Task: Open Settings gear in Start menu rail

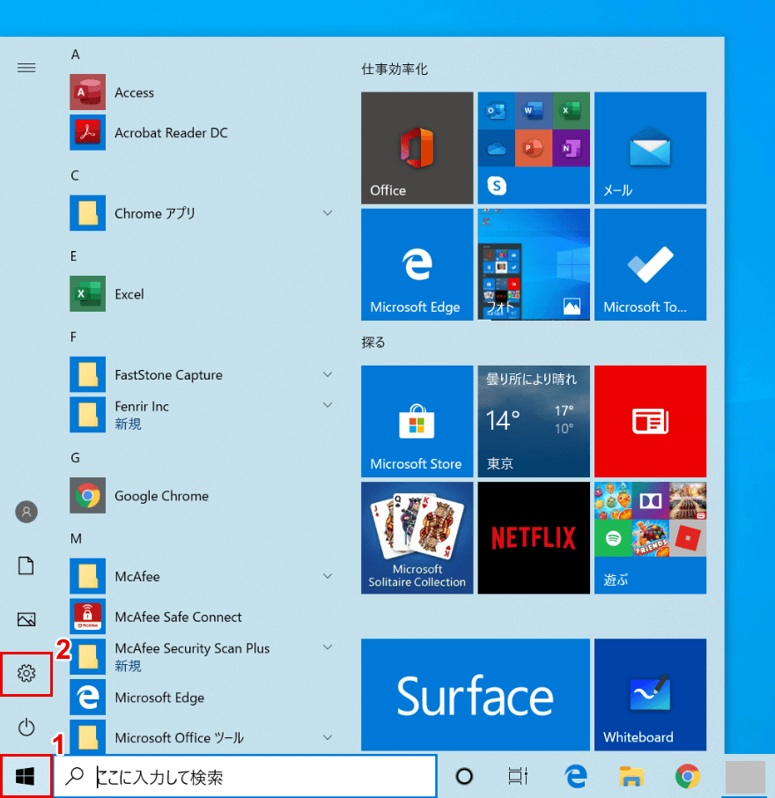Action: [x=26, y=673]
